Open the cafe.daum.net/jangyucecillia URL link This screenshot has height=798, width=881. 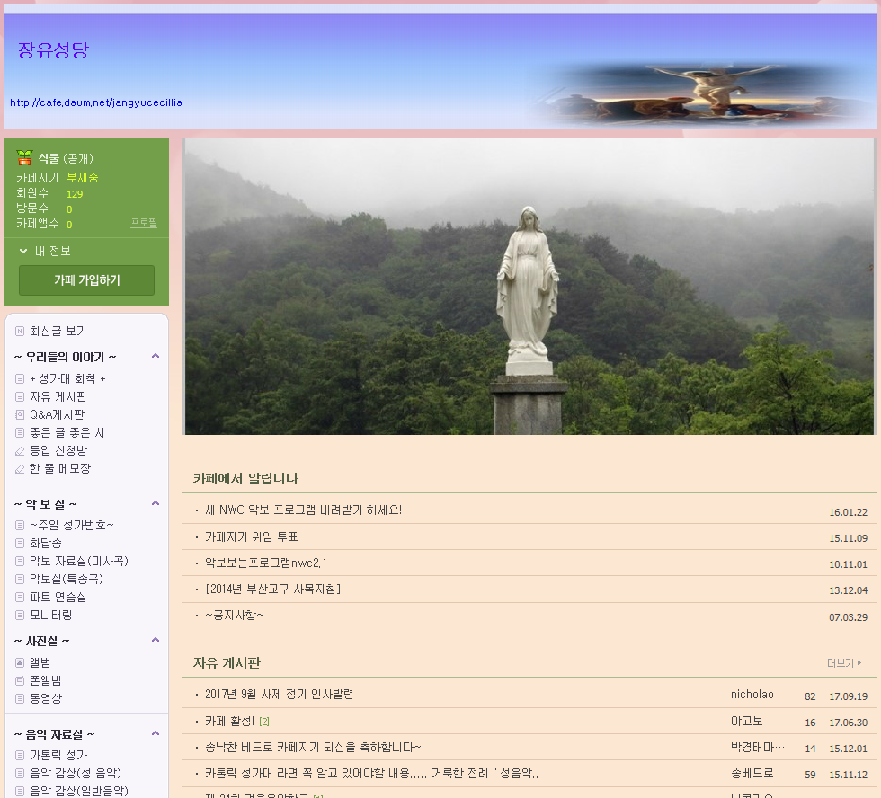point(96,102)
